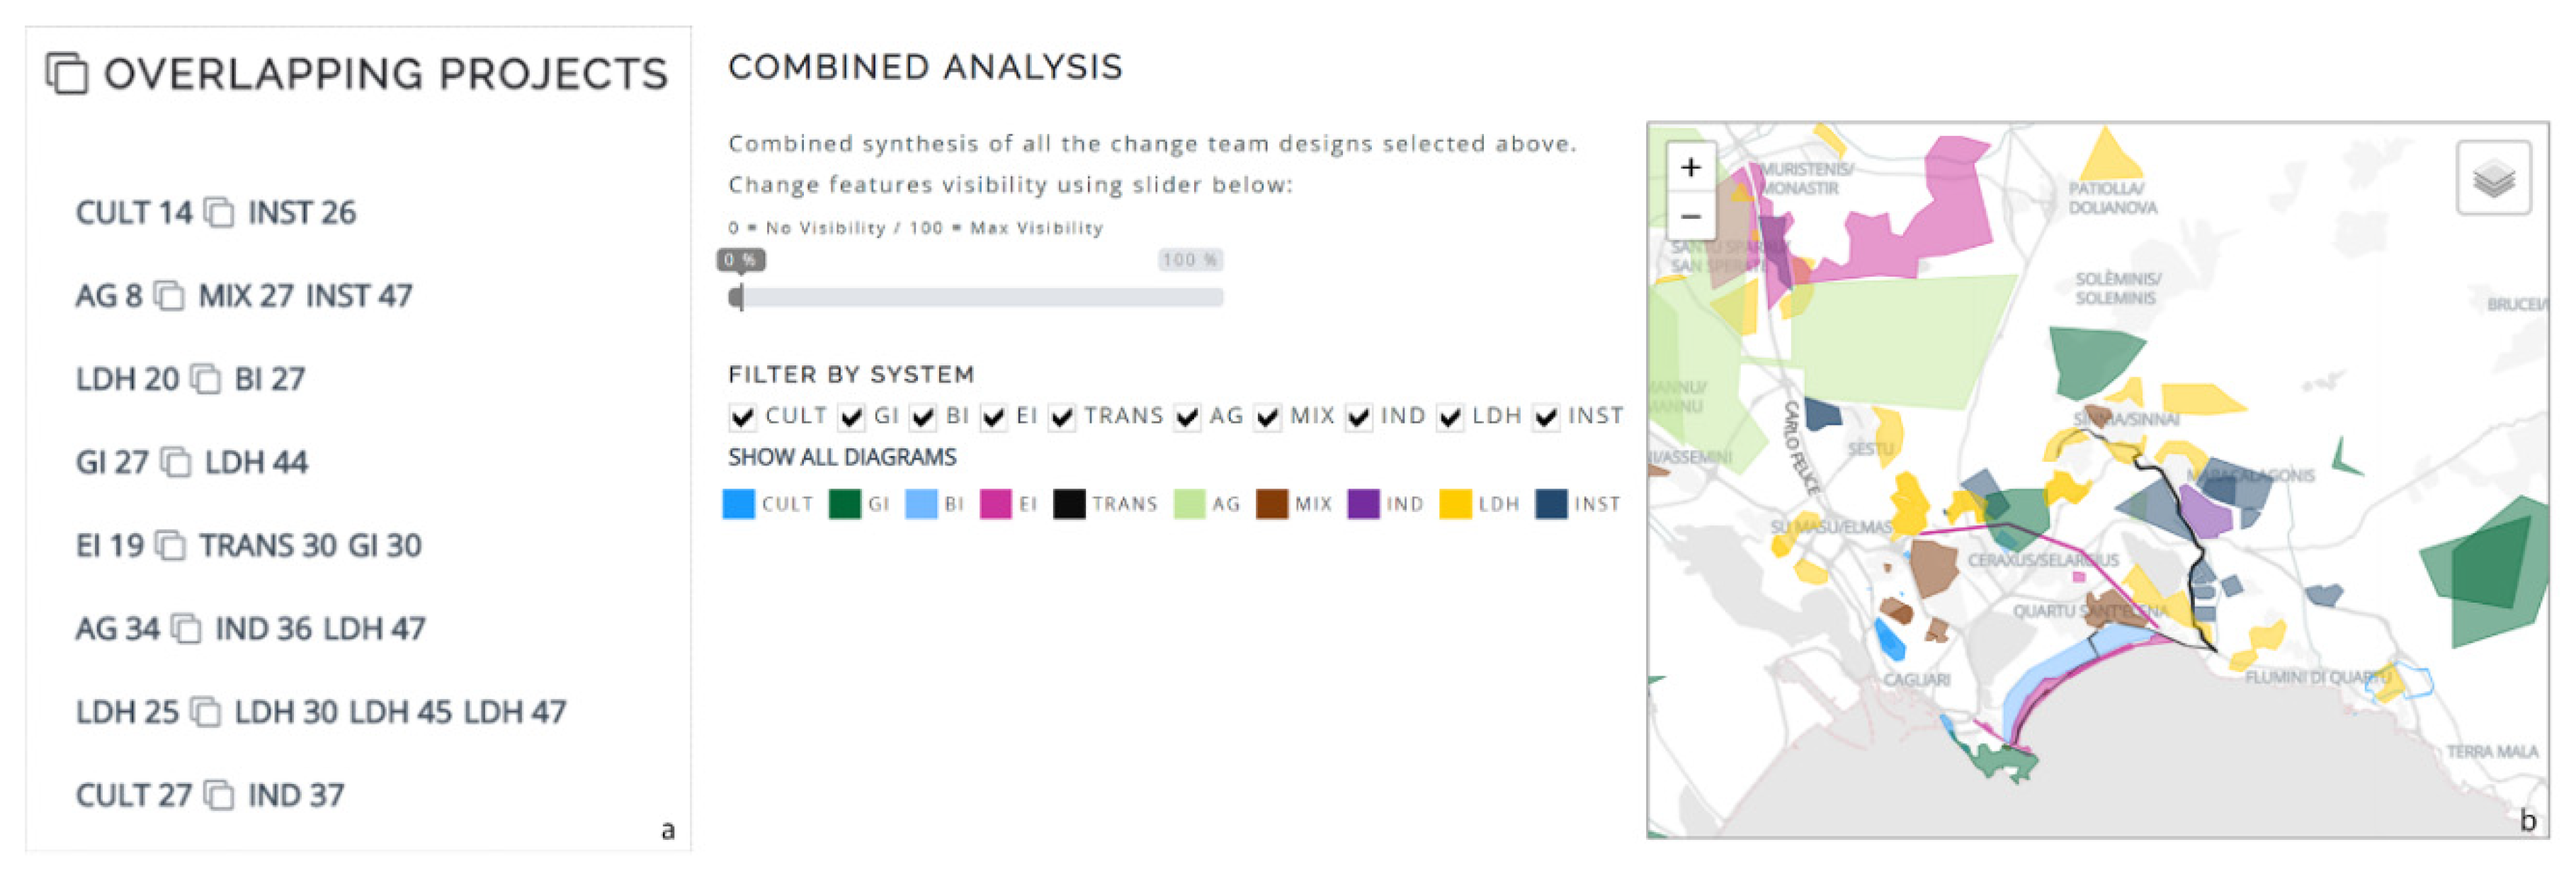The image size is (2576, 876).
Task: Uncheck the AG filter checkbox
Action: pyautogui.click(x=1187, y=417)
